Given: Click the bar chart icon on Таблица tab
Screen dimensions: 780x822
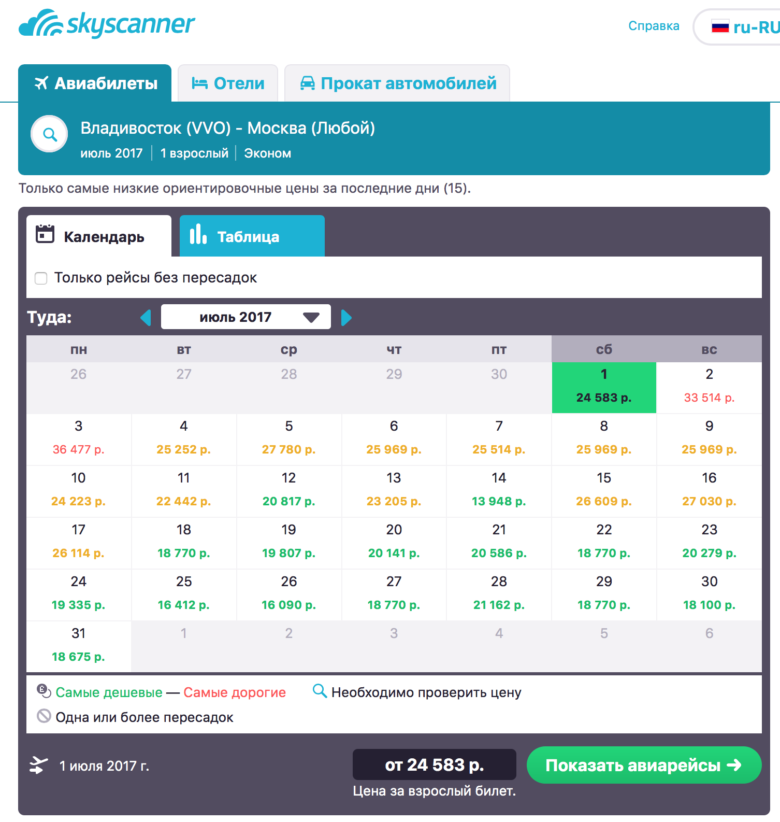Looking at the screenshot, I should (x=198, y=234).
